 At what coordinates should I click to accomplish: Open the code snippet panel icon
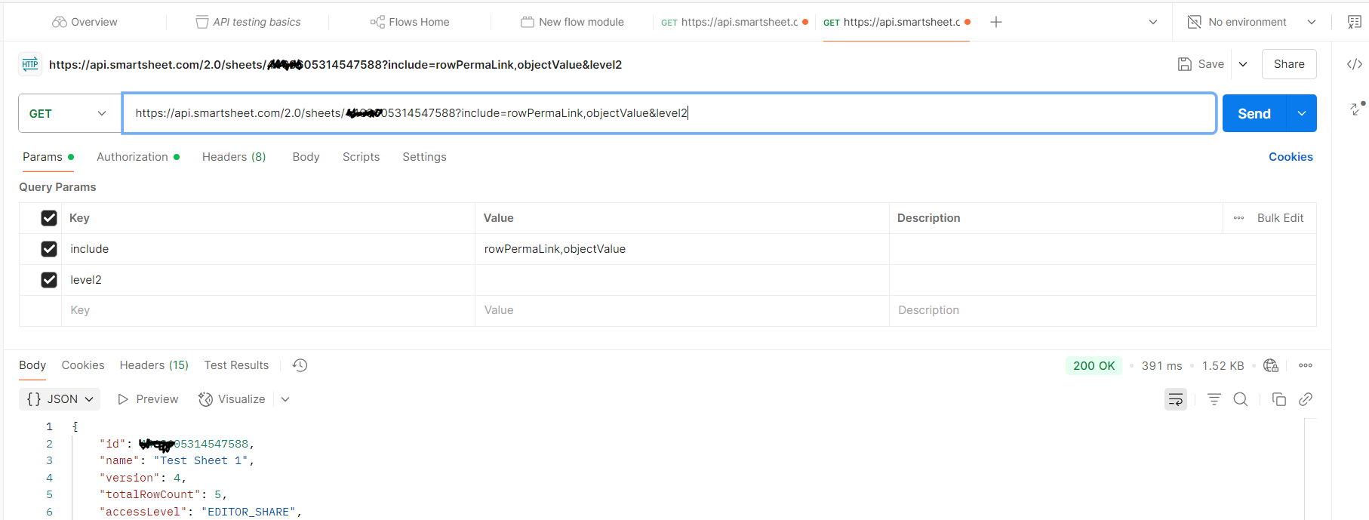(x=1355, y=64)
